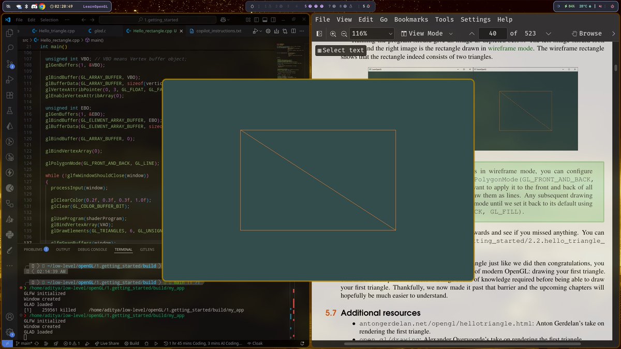The height and width of the screenshot is (349, 621).
Task: Switch to the OUTPUT panel tab
Action: pos(63,249)
